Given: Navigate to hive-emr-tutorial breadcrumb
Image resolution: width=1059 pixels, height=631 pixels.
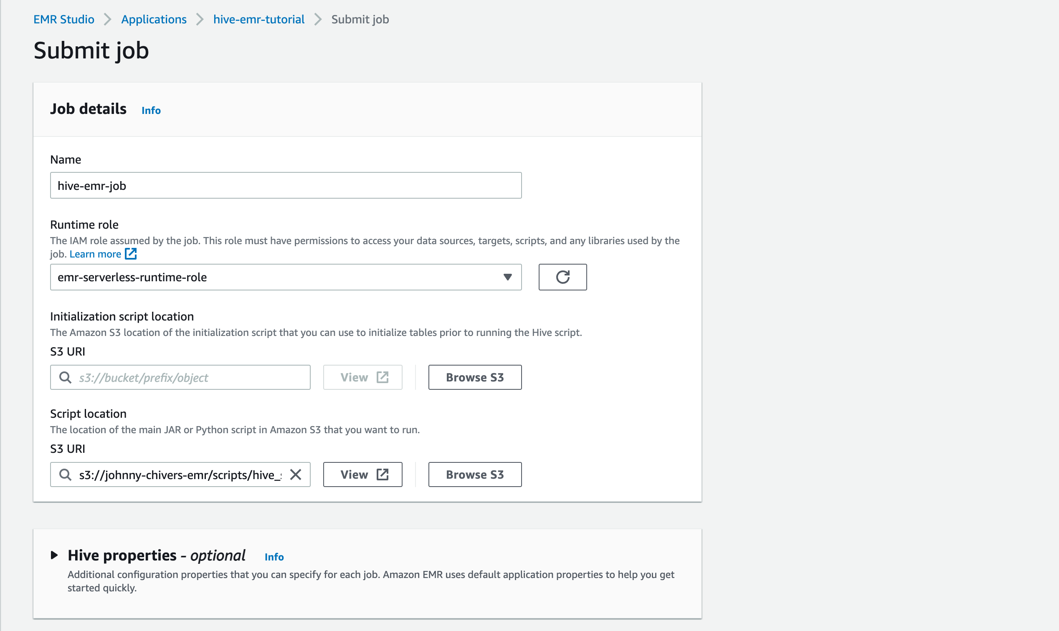Looking at the screenshot, I should [258, 20].
